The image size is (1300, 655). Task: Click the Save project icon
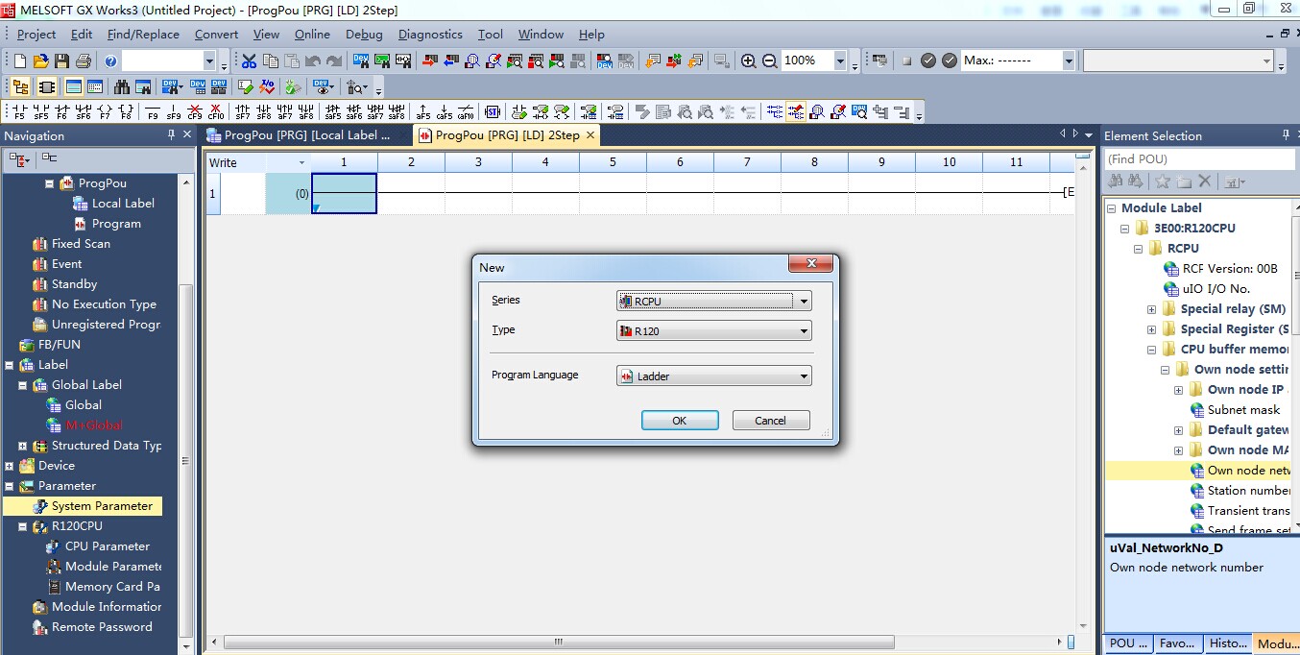click(x=61, y=61)
